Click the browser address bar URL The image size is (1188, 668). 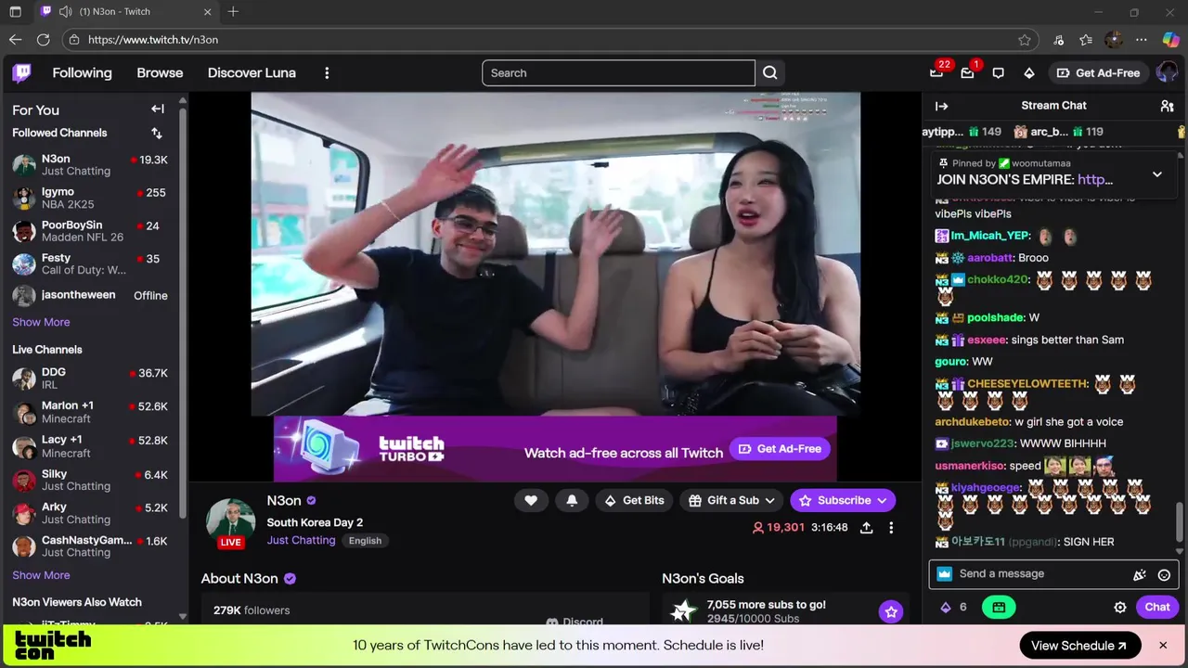point(153,40)
